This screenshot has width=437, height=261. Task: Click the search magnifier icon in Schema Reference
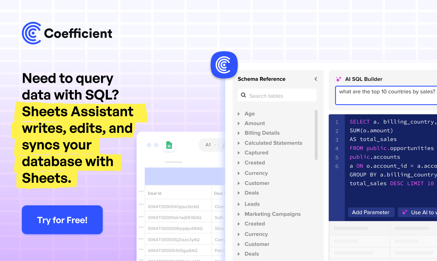[x=243, y=95]
